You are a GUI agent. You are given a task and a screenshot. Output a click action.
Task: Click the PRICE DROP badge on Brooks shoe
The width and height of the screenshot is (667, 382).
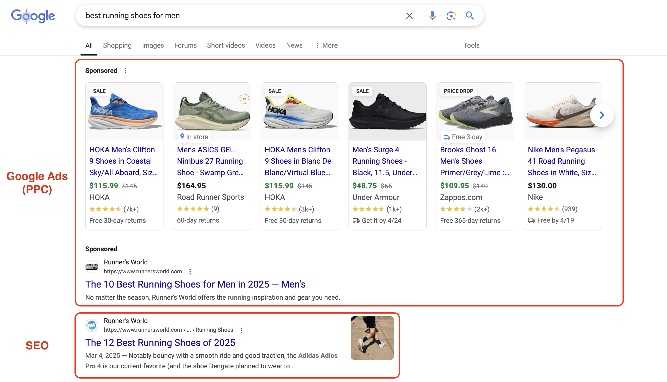click(x=459, y=91)
